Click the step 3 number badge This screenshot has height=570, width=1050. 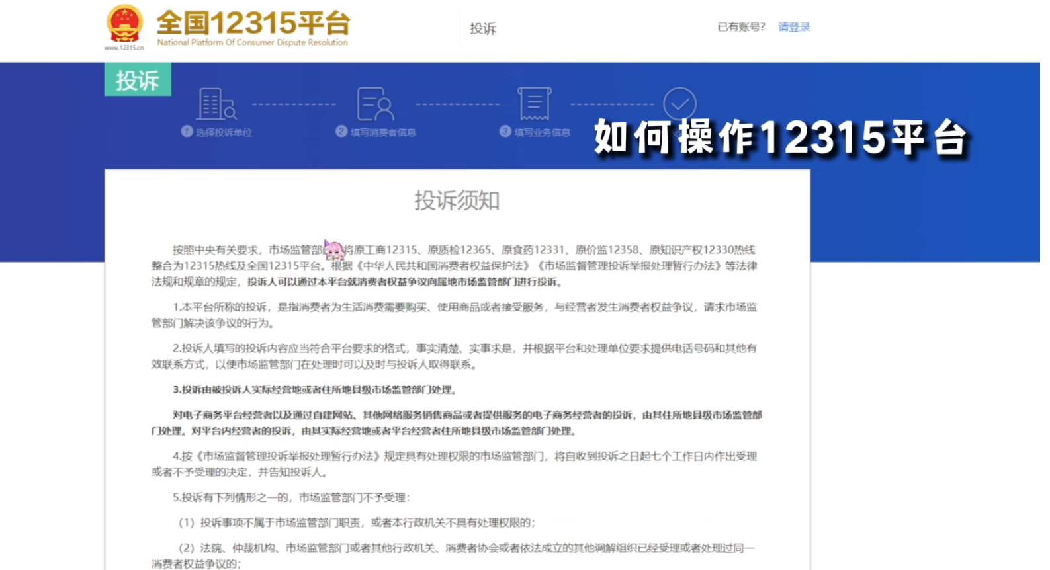[505, 132]
